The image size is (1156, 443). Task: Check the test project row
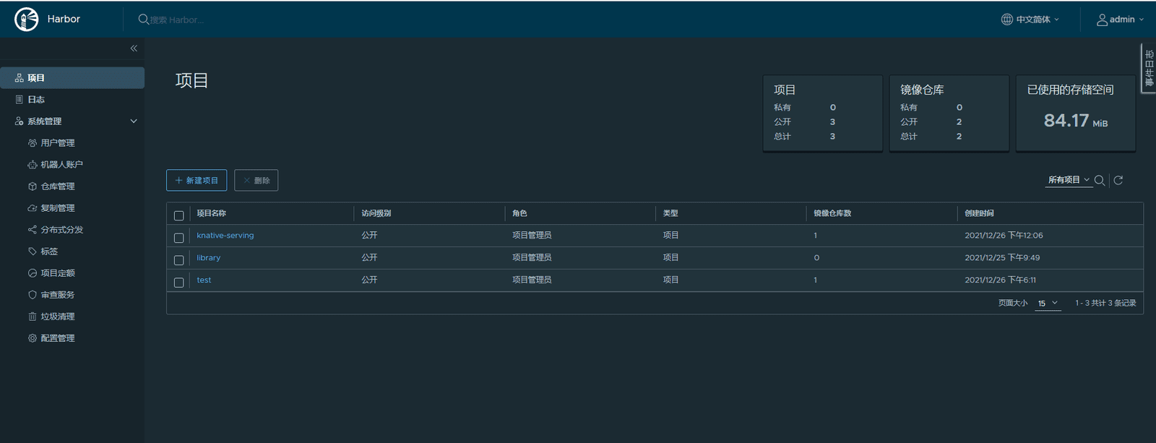[179, 283]
